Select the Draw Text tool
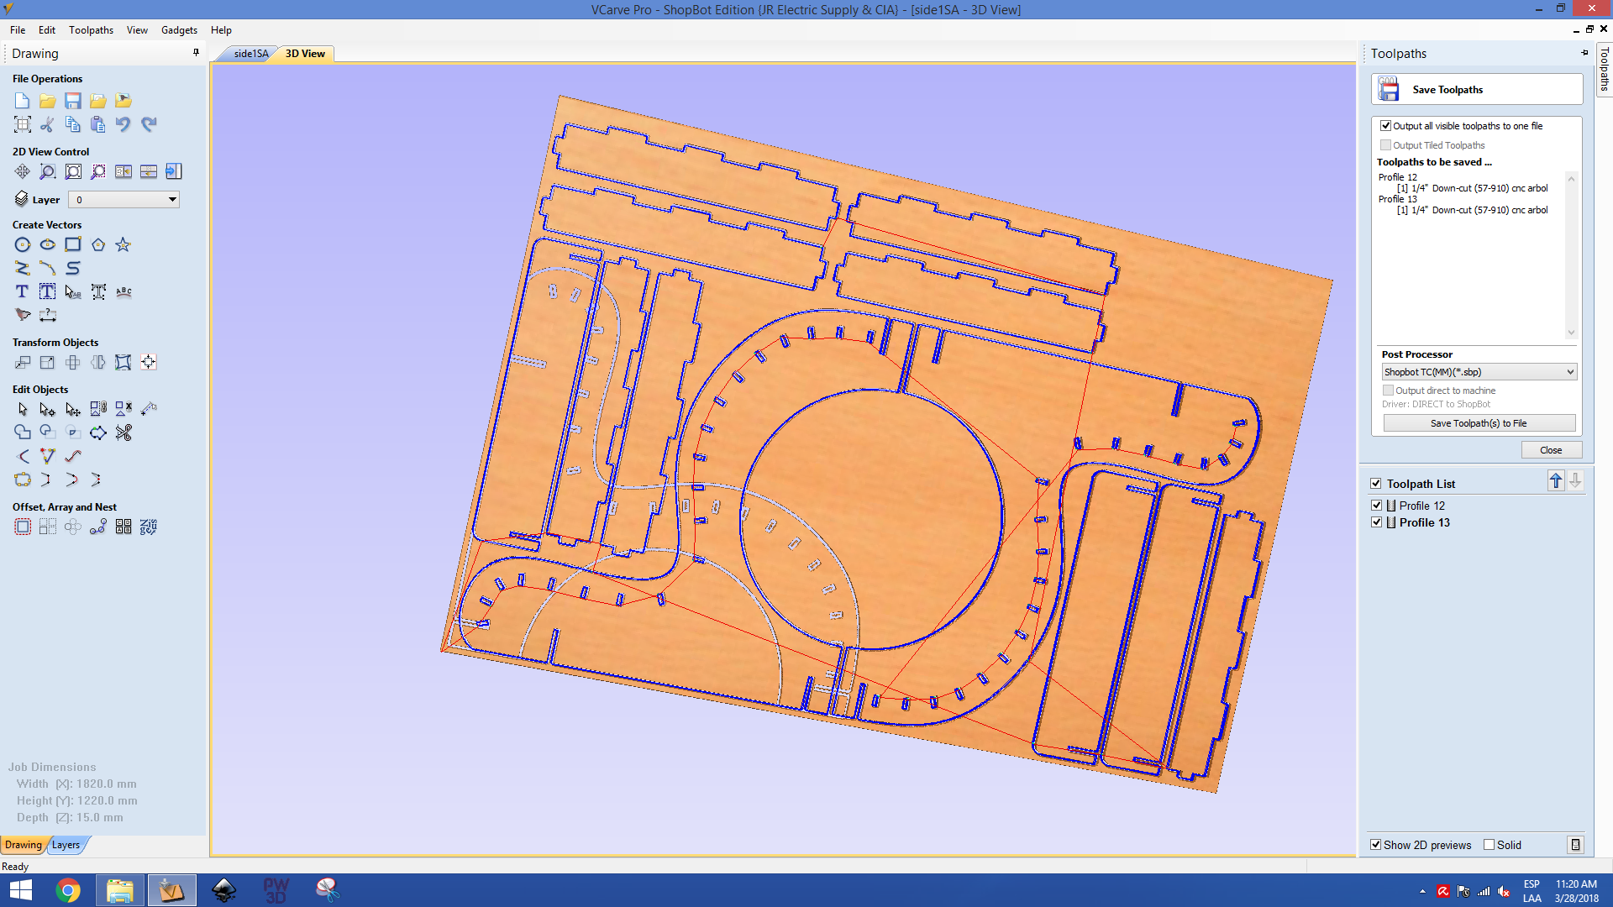 click(23, 291)
